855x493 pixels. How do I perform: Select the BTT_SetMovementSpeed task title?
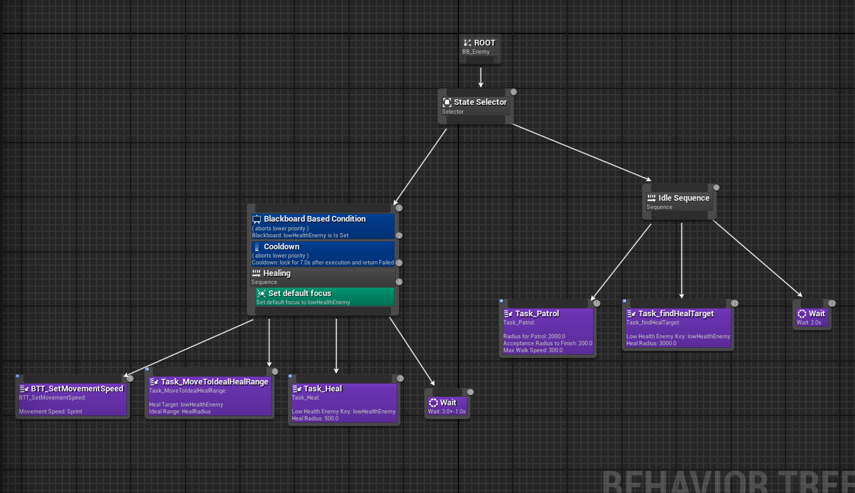77,389
